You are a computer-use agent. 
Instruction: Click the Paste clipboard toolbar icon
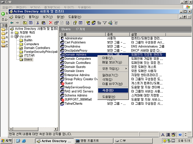[43, 23]
